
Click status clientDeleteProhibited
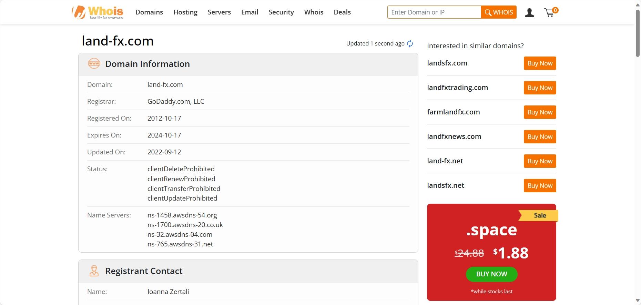181,169
